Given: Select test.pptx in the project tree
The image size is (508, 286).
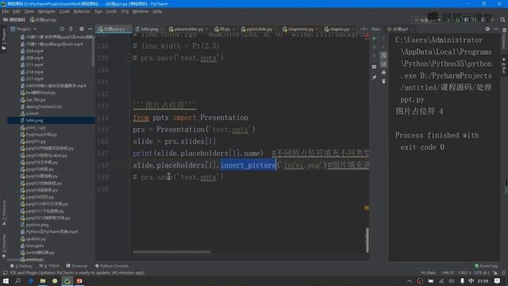Looking at the screenshot, I should 34,245.
